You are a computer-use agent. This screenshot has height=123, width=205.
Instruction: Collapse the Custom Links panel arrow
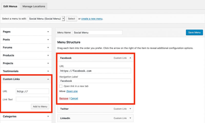click(x=48, y=79)
